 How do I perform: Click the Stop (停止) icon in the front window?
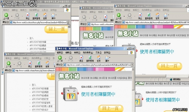[82, 57]
